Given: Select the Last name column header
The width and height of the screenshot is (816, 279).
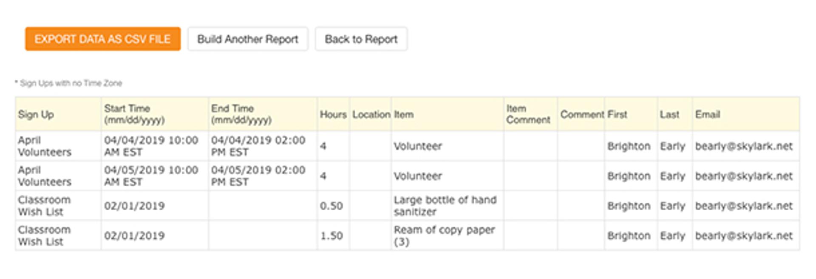Looking at the screenshot, I should pyautogui.click(x=675, y=114).
